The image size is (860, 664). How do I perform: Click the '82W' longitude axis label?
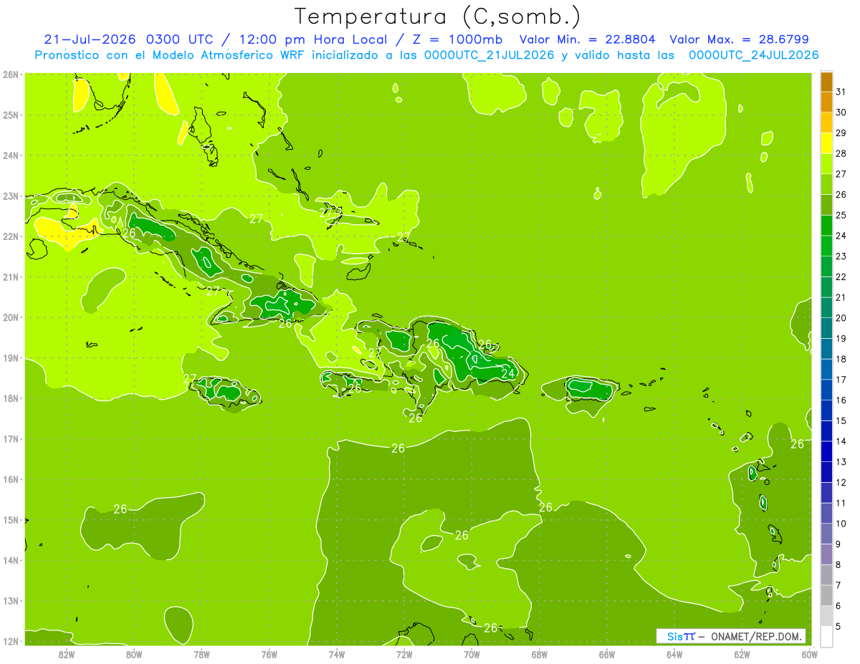click(66, 655)
